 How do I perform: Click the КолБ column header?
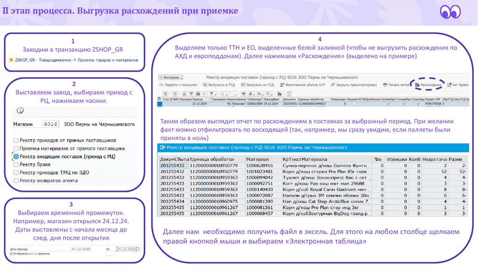click(x=415, y=159)
